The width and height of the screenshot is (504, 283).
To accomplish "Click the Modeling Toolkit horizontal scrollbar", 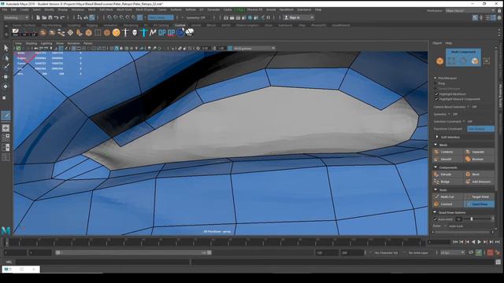I will [x=462, y=232].
